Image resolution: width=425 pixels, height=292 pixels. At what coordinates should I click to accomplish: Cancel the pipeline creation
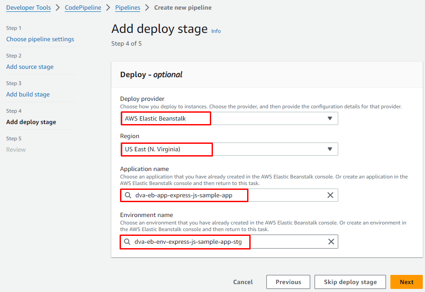coord(243,282)
